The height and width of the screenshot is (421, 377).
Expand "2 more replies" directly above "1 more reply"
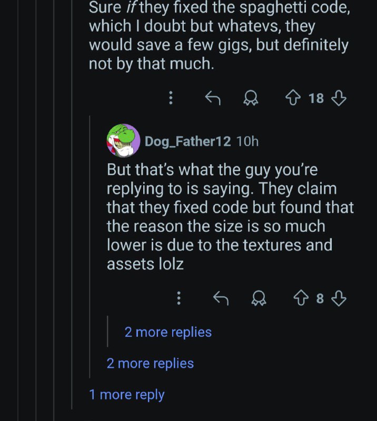(x=150, y=363)
